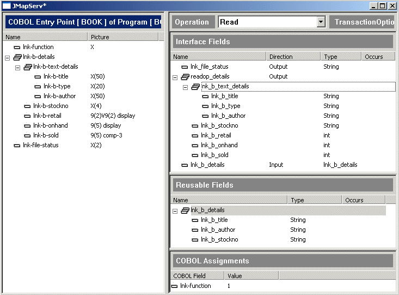399x295 pixels.
Task: Click the lnk_b_details group icon in Reusable Fields
Action: 185,210
